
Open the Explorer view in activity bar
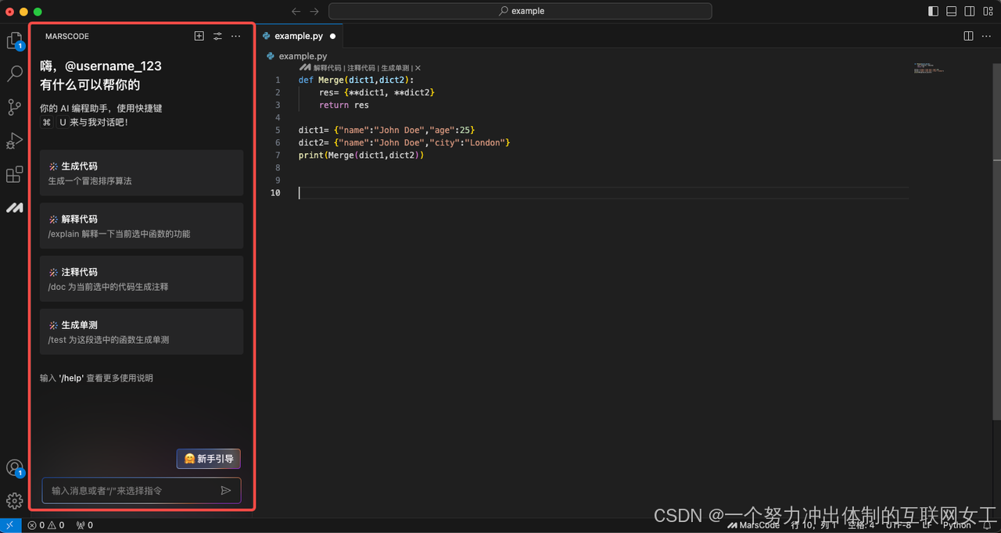click(14, 41)
